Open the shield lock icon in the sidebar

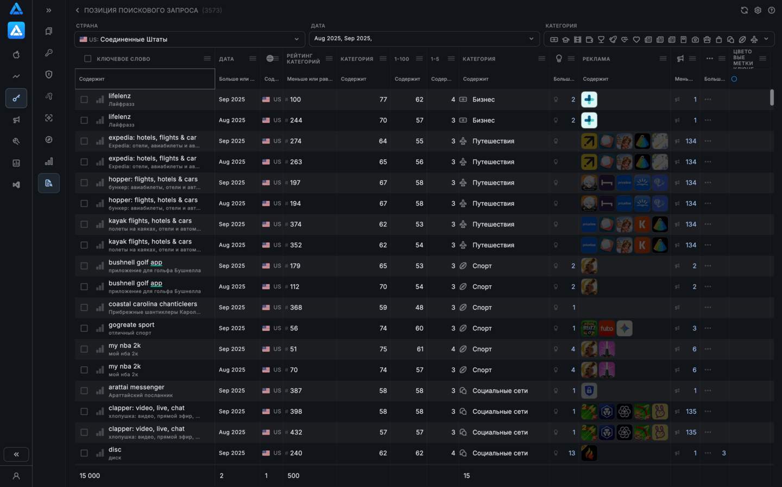click(49, 74)
